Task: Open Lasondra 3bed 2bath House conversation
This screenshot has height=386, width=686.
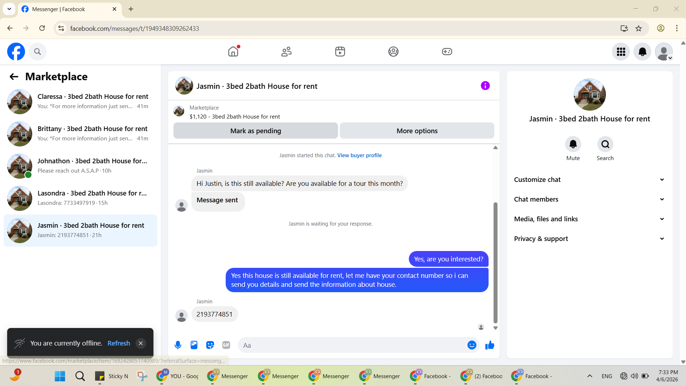Action: click(x=80, y=198)
